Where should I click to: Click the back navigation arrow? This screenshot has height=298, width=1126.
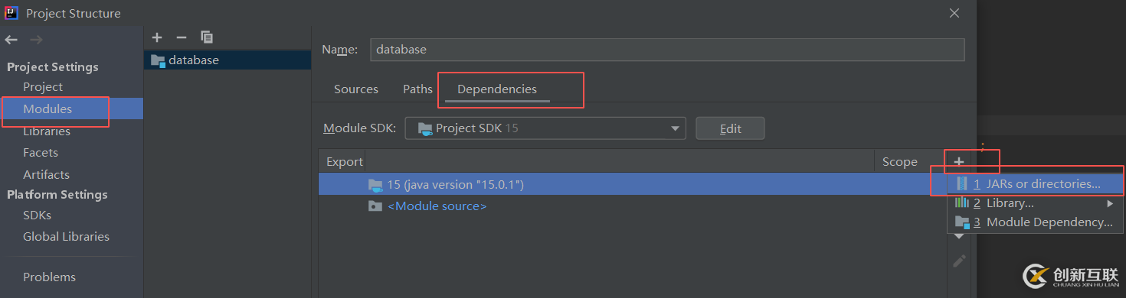click(11, 40)
